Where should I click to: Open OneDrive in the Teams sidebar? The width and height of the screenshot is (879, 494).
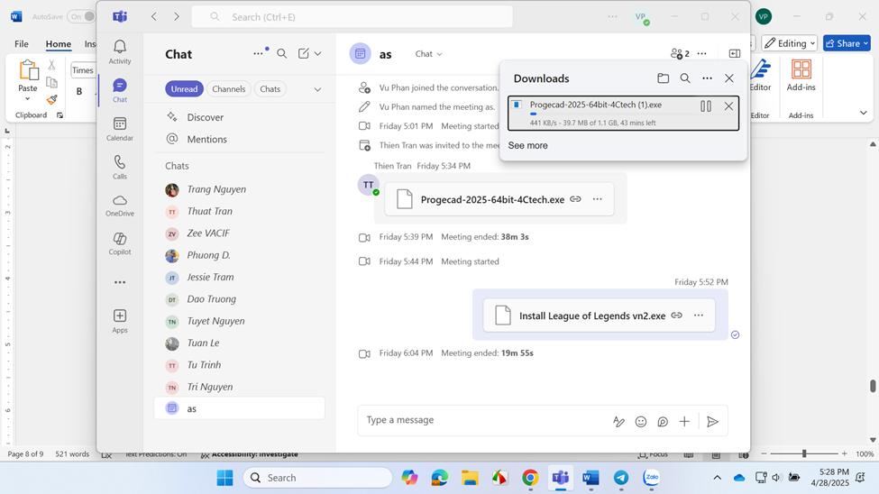pyautogui.click(x=120, y=206)
